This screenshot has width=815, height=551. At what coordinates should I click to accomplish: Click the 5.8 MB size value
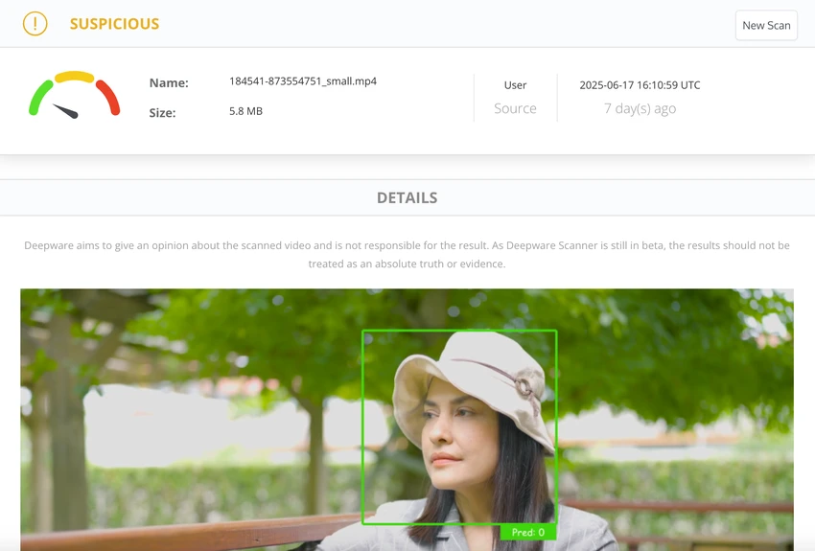coord(245,111)
